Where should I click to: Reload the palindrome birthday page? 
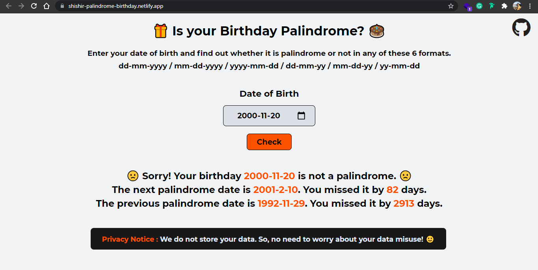(34, 6)
